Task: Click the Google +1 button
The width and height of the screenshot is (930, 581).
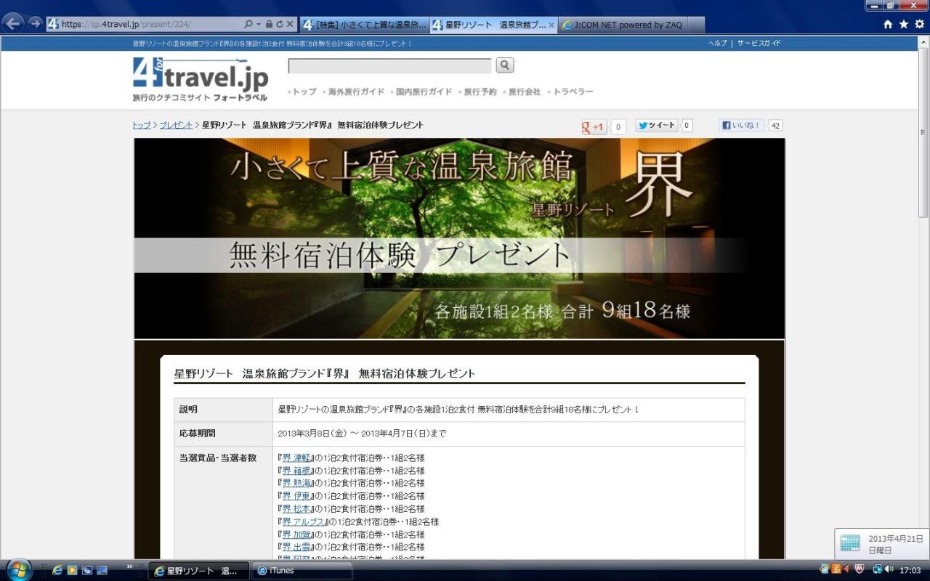Action: [x=594, y=126]
